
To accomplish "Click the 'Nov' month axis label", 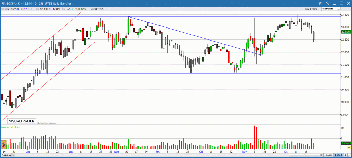I will [244, 152].
